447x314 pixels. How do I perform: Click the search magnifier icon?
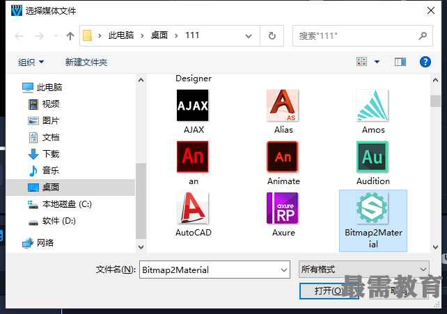423,36
